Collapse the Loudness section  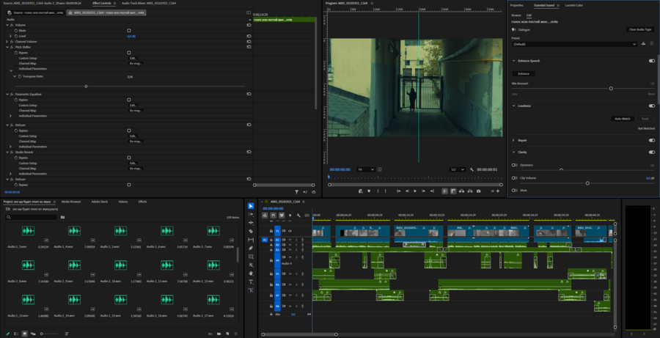pyautogui.click(x=513, y=106)
